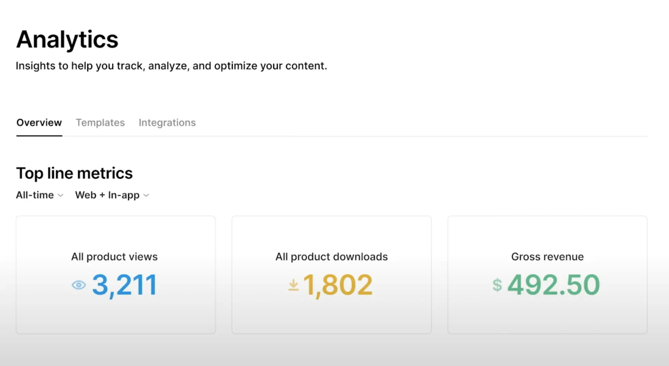The image size is (669, 366).
Task: Switch to the Overview tab
Action: [x=39, y=123]
